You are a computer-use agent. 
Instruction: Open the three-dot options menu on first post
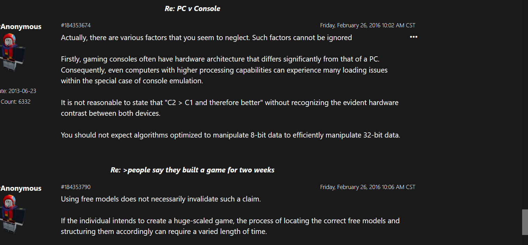click(413, 37)
